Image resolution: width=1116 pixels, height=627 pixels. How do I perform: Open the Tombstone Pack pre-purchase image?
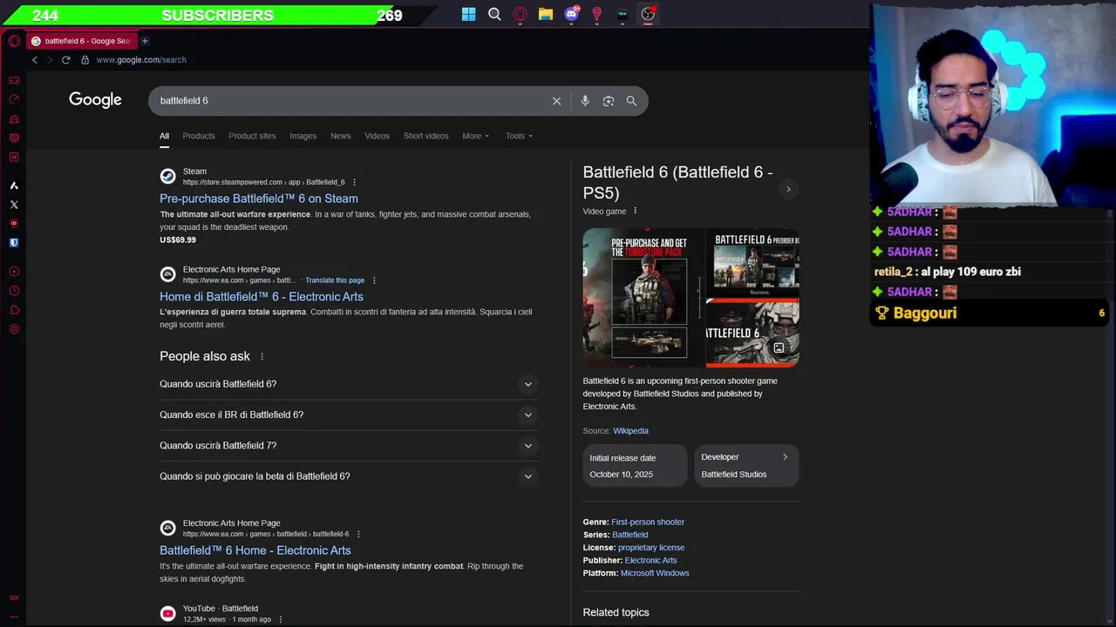pyautogui.click(x=643, y=297)
